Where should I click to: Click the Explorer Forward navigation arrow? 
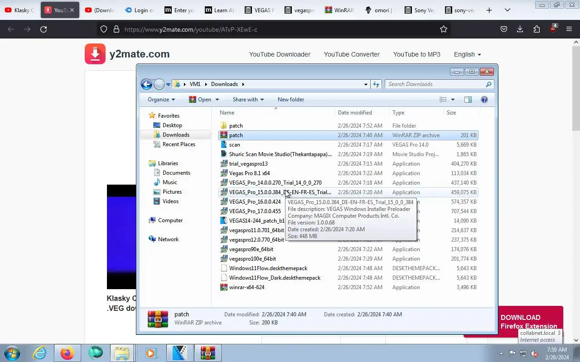(x=159, y=84)
